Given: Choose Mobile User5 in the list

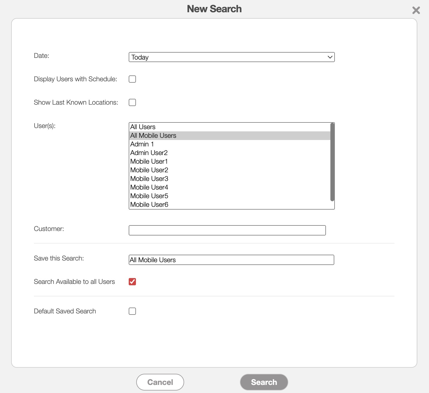Looking at the screenshot, I should tap(149, 196).
